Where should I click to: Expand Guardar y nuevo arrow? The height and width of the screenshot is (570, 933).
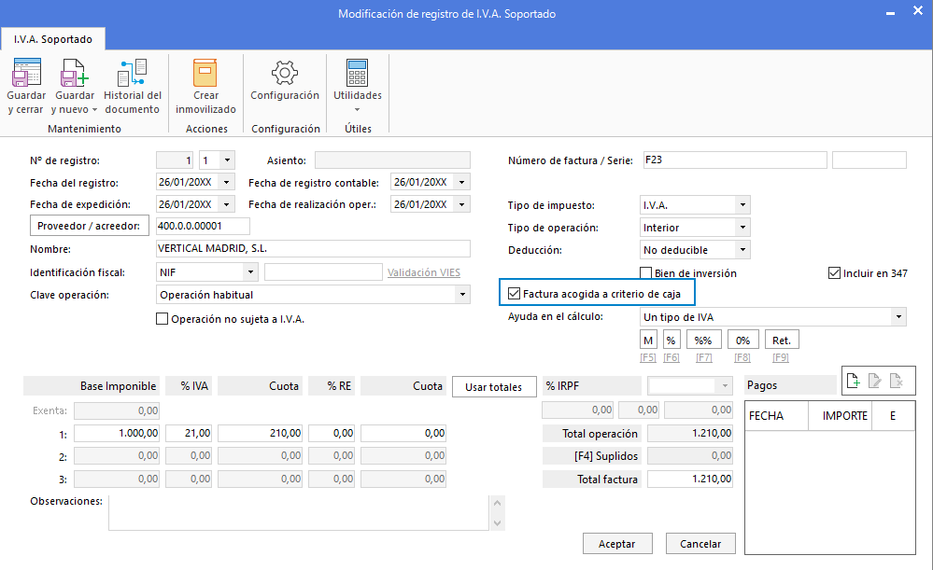pos(94,110)
